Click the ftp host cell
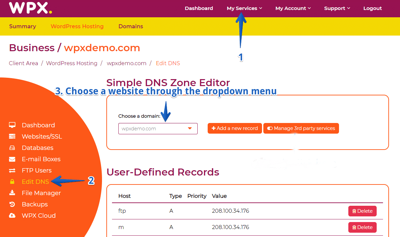This screenshot has width=400, height=237. click(122, 211)
